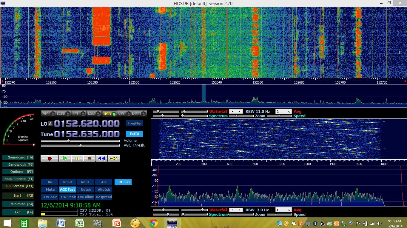Toggle the NR noise reduction
This screenshot has width=407, height=228.
(50, 182)
